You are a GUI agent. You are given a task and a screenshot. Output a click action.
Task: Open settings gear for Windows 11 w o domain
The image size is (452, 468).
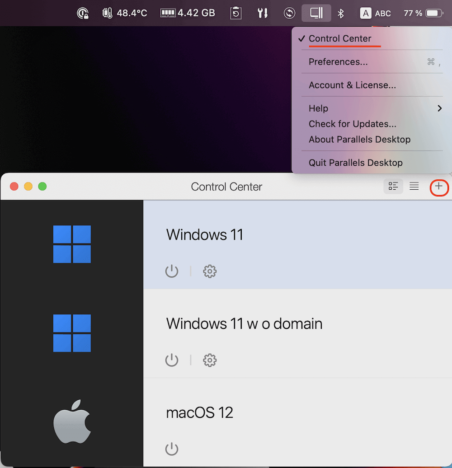coord(209,360)
